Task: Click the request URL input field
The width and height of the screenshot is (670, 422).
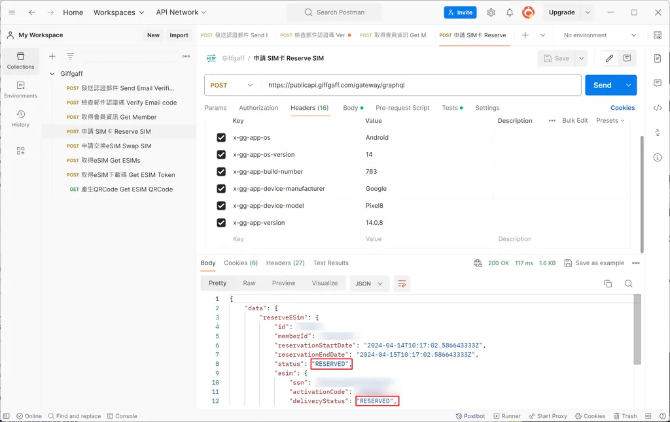Action: 419,85
